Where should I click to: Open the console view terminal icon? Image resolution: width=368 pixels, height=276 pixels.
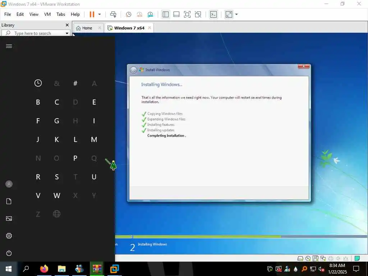pos(213,14)
